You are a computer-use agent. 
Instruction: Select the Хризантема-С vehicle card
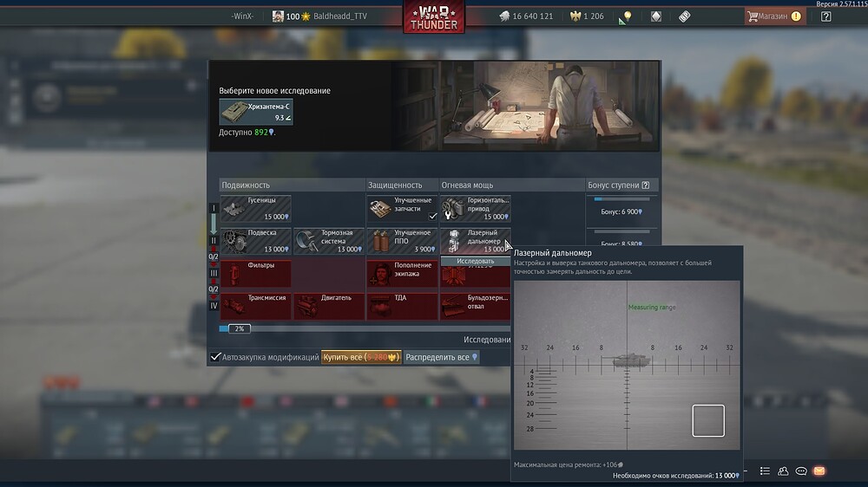click(256, 112)
